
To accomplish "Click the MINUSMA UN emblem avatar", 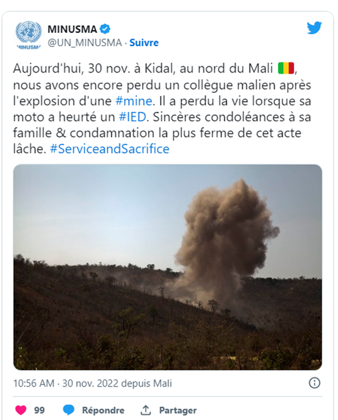I will pos(28,35).
